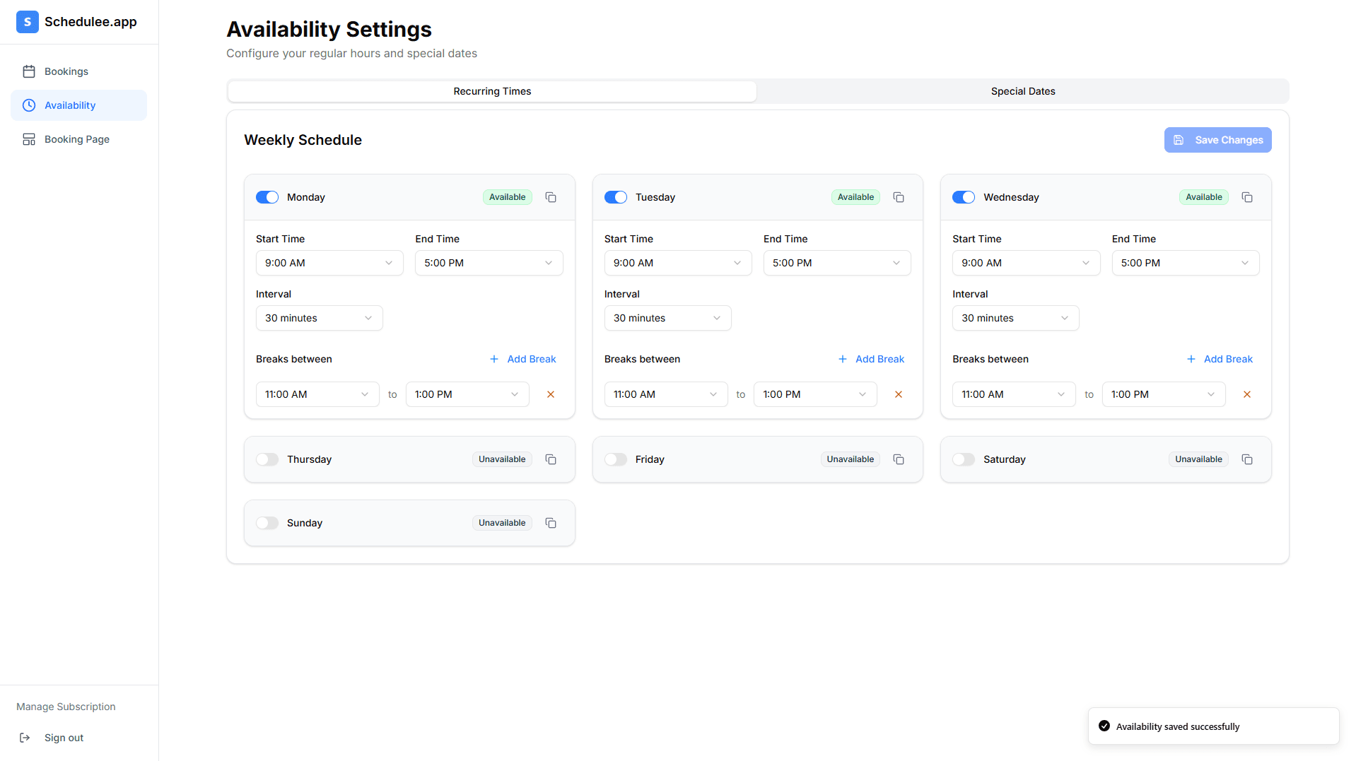Open Bookings from the sidebar
The width and height of the screenshot is (1356, 761).
[78, 71]
